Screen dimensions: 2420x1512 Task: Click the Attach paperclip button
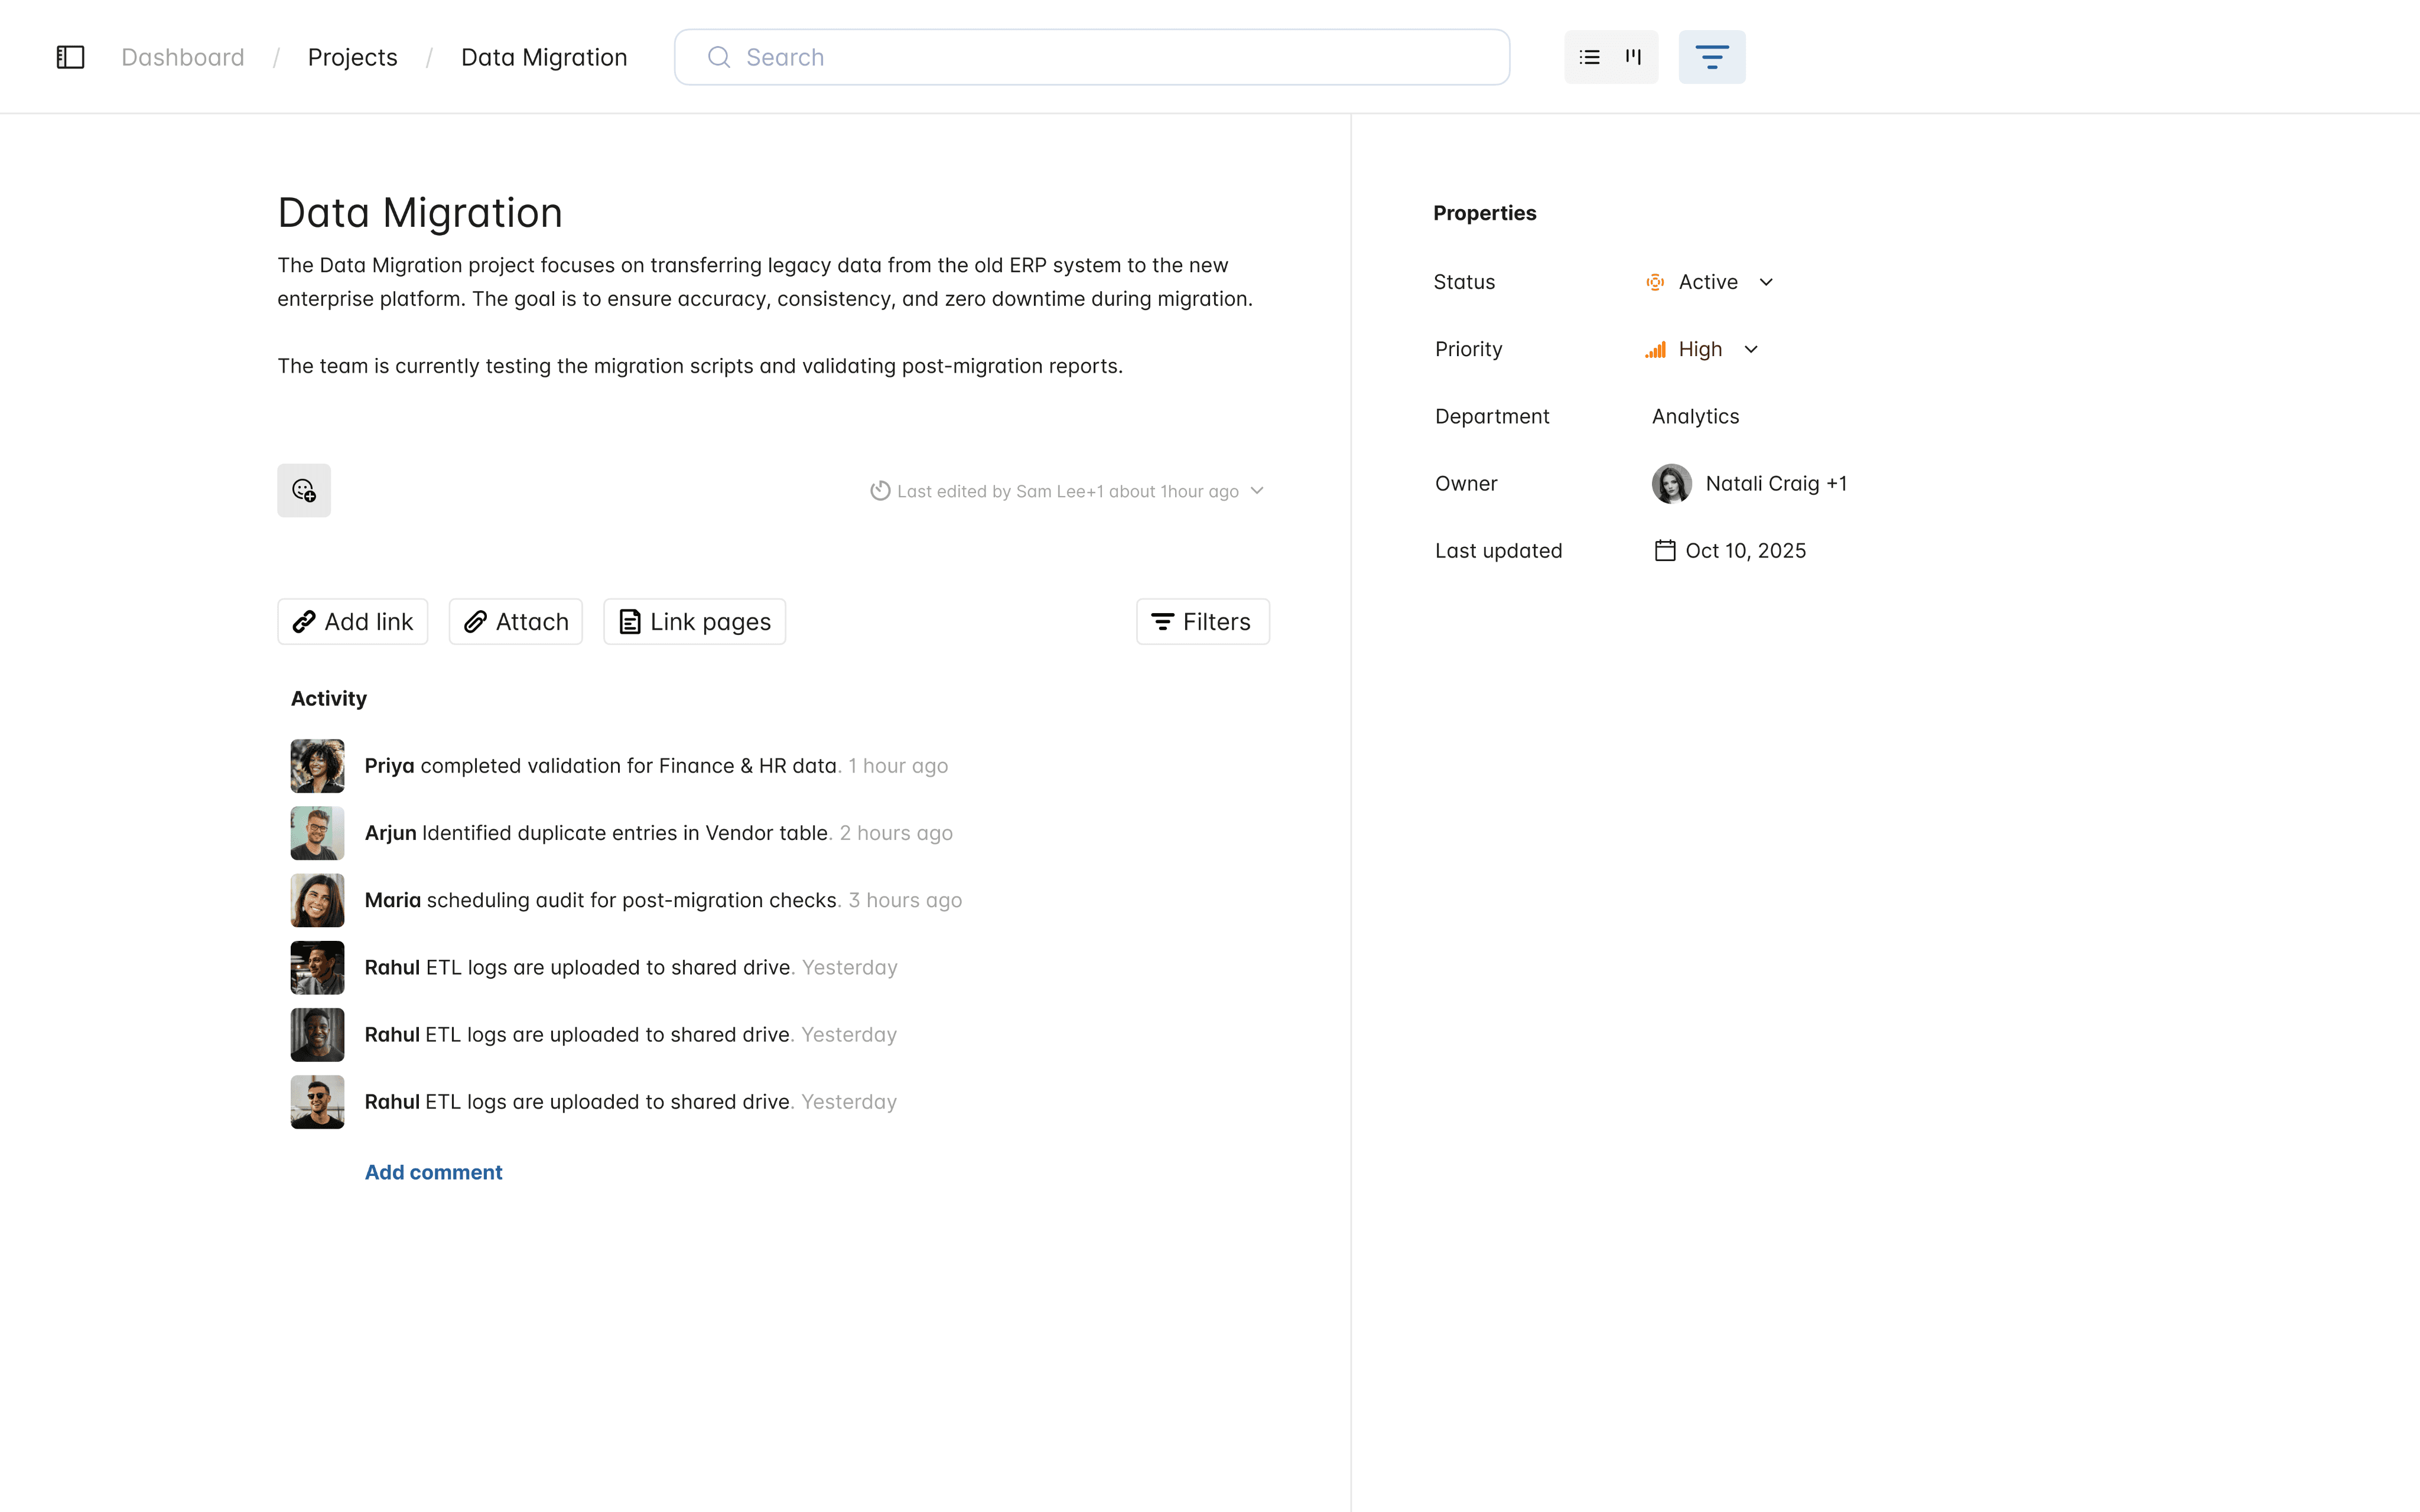(515, 622)
